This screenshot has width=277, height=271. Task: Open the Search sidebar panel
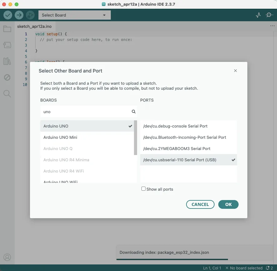[x=7, y=94]
